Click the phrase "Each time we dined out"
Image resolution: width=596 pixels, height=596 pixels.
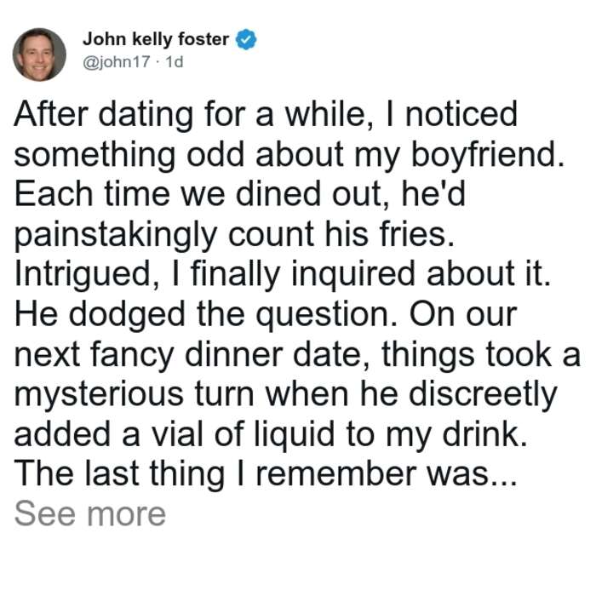click(x=198, y=194)
